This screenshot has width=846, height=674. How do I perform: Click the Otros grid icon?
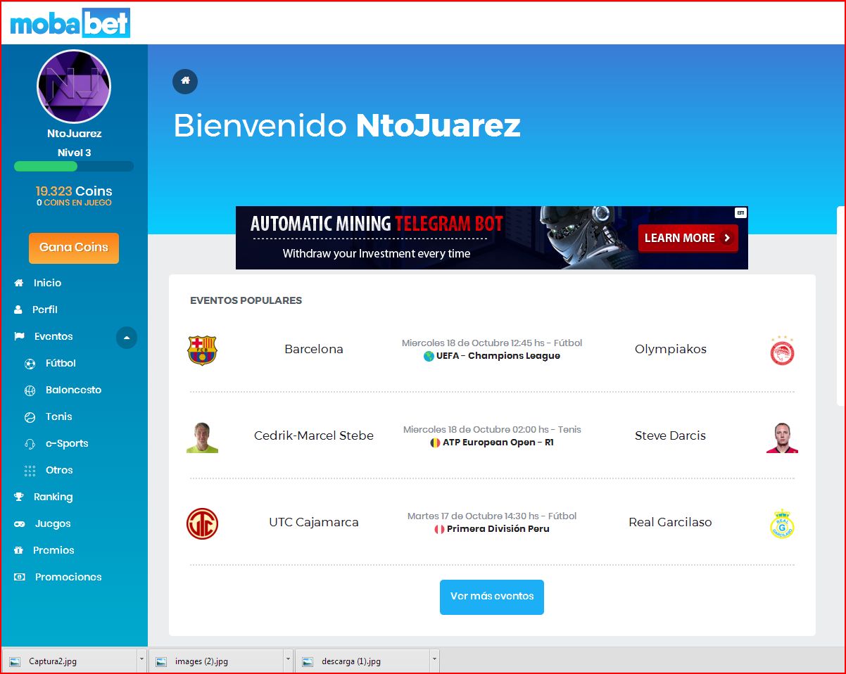point(30,471)
